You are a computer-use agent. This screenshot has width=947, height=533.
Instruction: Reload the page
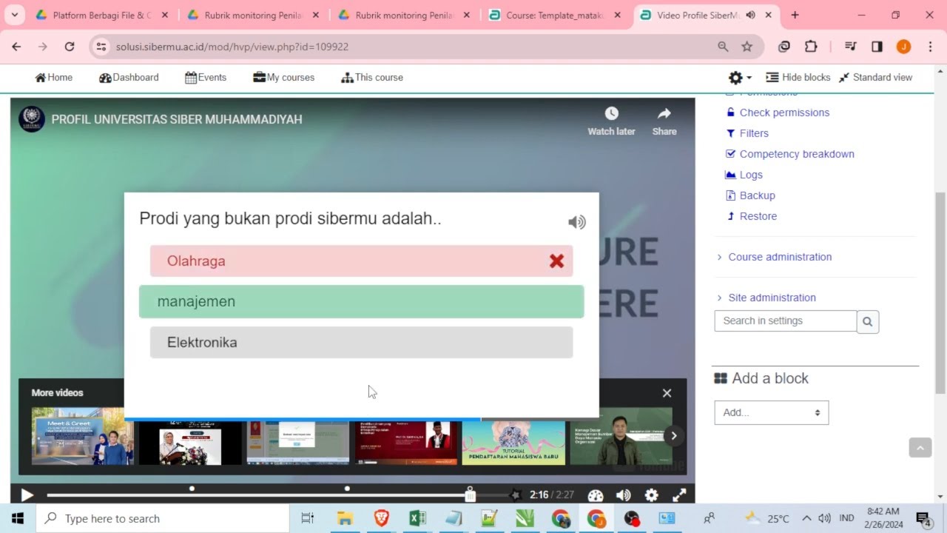tap(70, 47)
